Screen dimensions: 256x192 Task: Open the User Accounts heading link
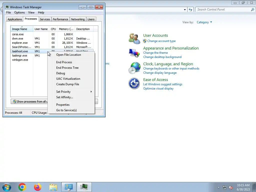155,35
